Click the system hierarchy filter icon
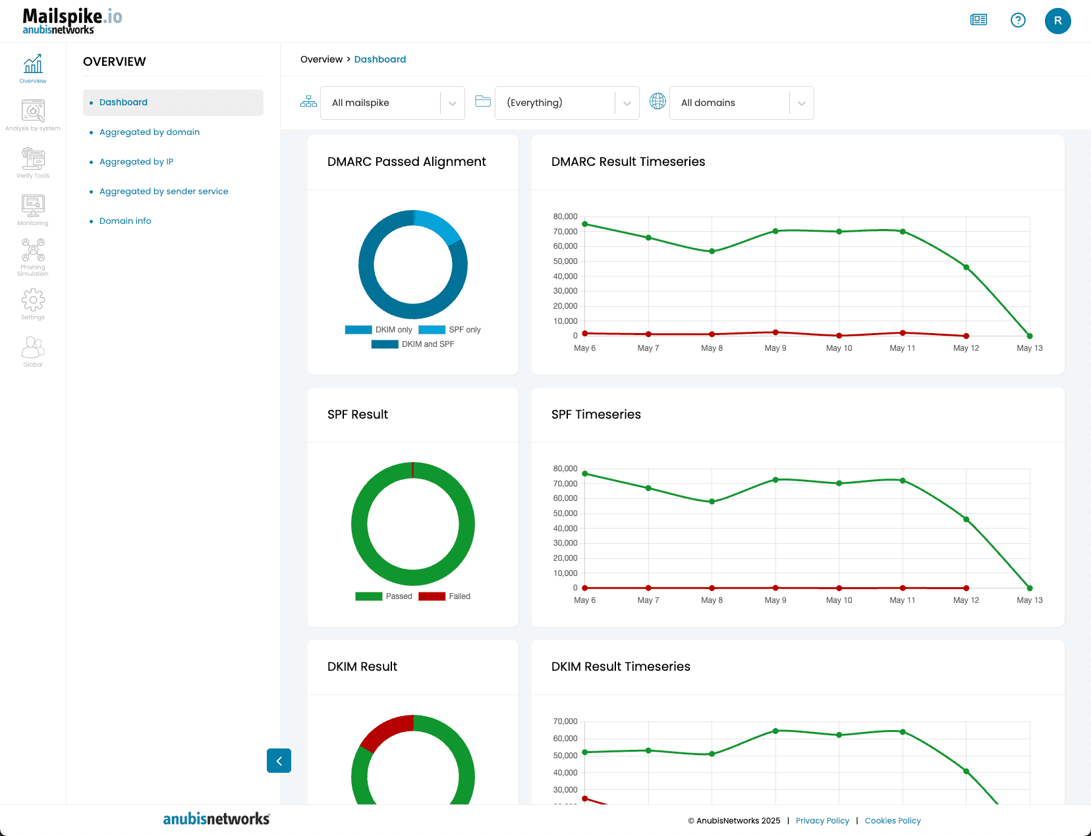The image size is (1091, 836). pyautogui.click(x=308, y=101)
